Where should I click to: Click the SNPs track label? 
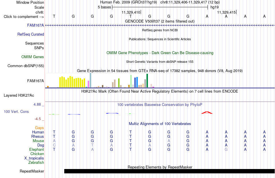pos(39,48)
